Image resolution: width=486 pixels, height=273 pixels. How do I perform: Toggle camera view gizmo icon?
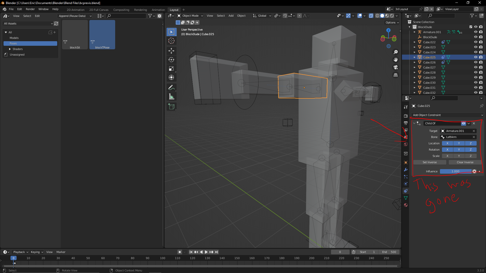[x=396, y=67]
